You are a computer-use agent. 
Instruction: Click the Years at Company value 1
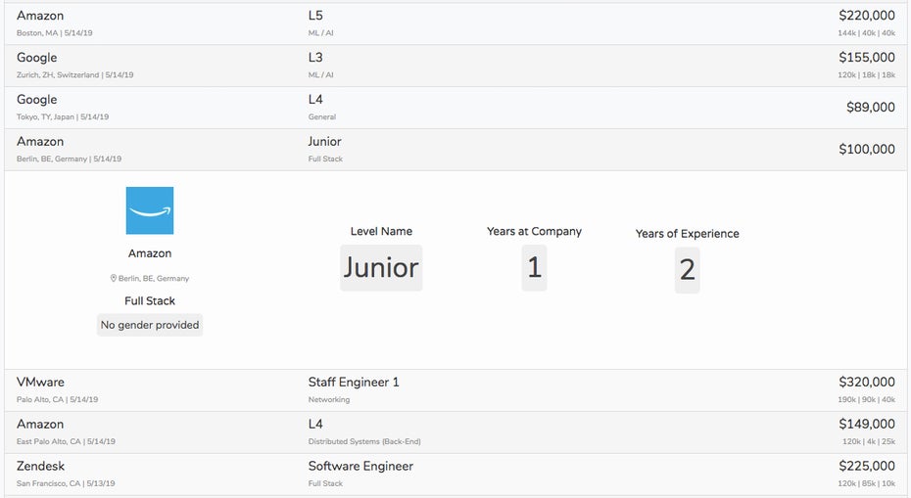click(534, 267)
